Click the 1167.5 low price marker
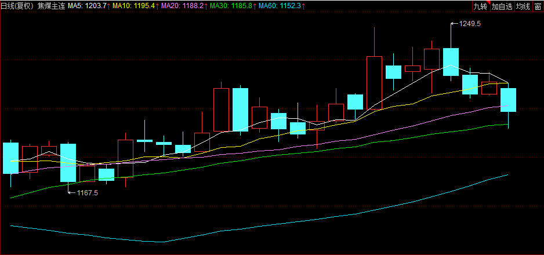The width and height of the screenshot is (544, 255). [x=87, y=192]
